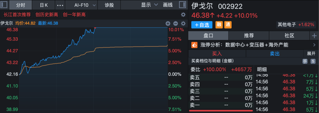
Task: Click the 最新:46.38 label
Action: tap(48, 23)
